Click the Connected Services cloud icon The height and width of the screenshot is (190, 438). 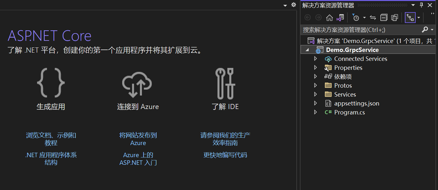pyautogui.click(x=328, y=59)
